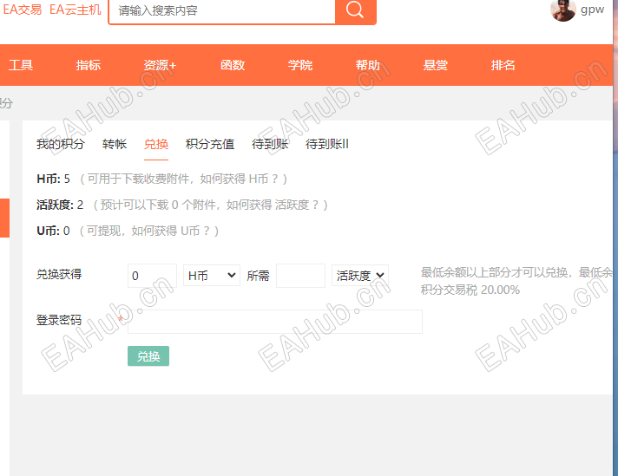Image resolution: width=618 pixels, height=476 pixels.
Task: Click the 兑换获得 amount field
Action: (152, 276)
